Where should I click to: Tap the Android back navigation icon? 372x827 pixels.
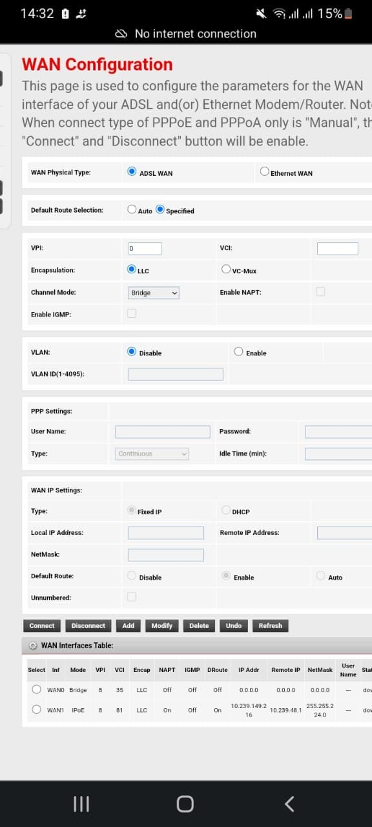click(x=289, y=804)
